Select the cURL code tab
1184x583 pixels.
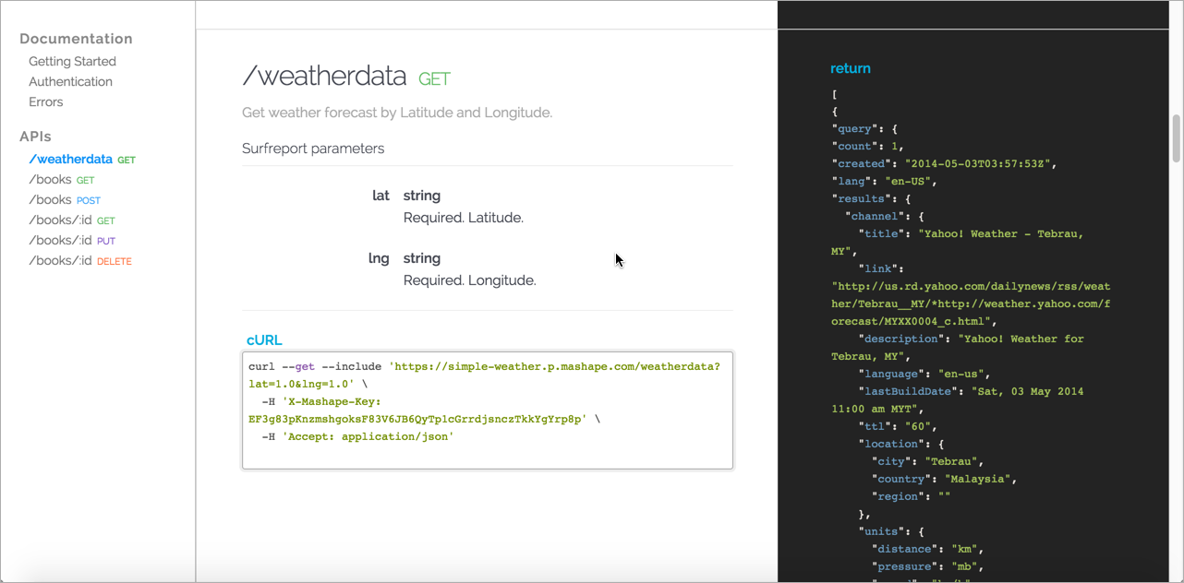coord(264,340)
